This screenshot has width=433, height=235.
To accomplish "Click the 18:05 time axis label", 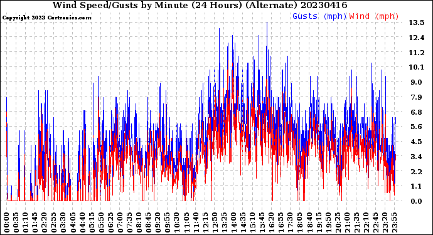I will pyautogui.click(x=299, y=222).
